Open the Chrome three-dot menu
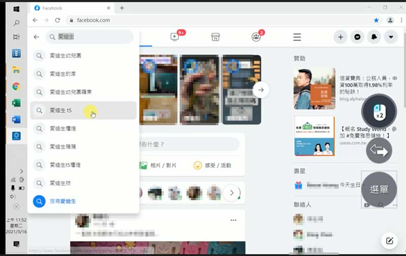The width and height of the screenshot is (406, 256). [401, 20]
